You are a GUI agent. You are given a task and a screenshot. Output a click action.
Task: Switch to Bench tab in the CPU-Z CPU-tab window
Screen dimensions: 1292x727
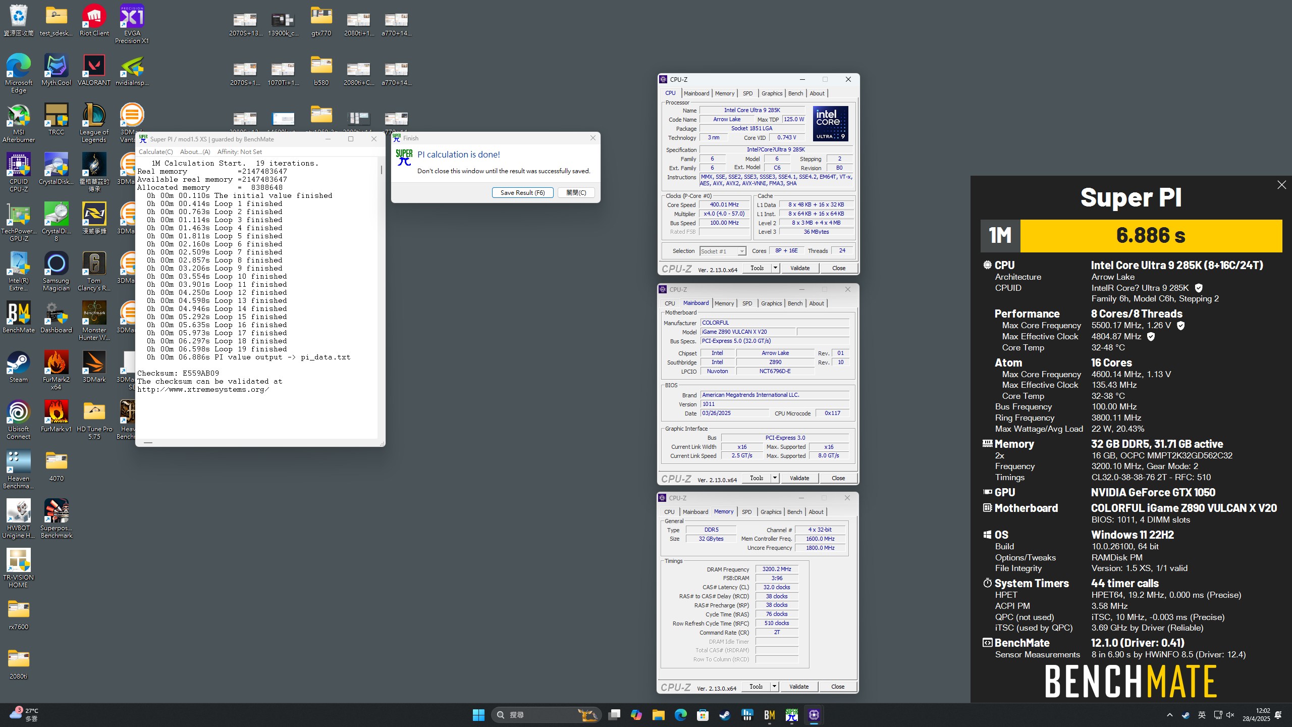[795, 93]
